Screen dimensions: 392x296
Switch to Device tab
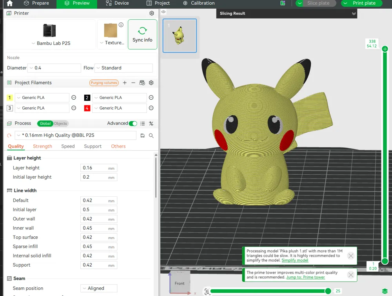[x=117, y=3]
